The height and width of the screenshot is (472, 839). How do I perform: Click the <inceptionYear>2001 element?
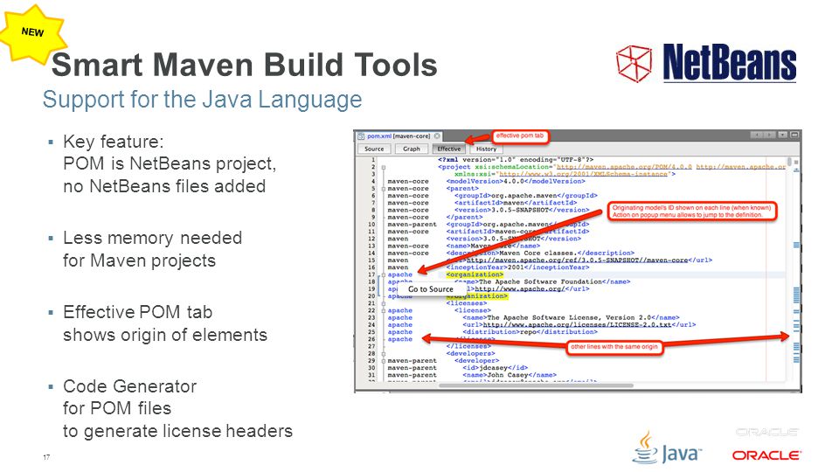click(517, 267)
